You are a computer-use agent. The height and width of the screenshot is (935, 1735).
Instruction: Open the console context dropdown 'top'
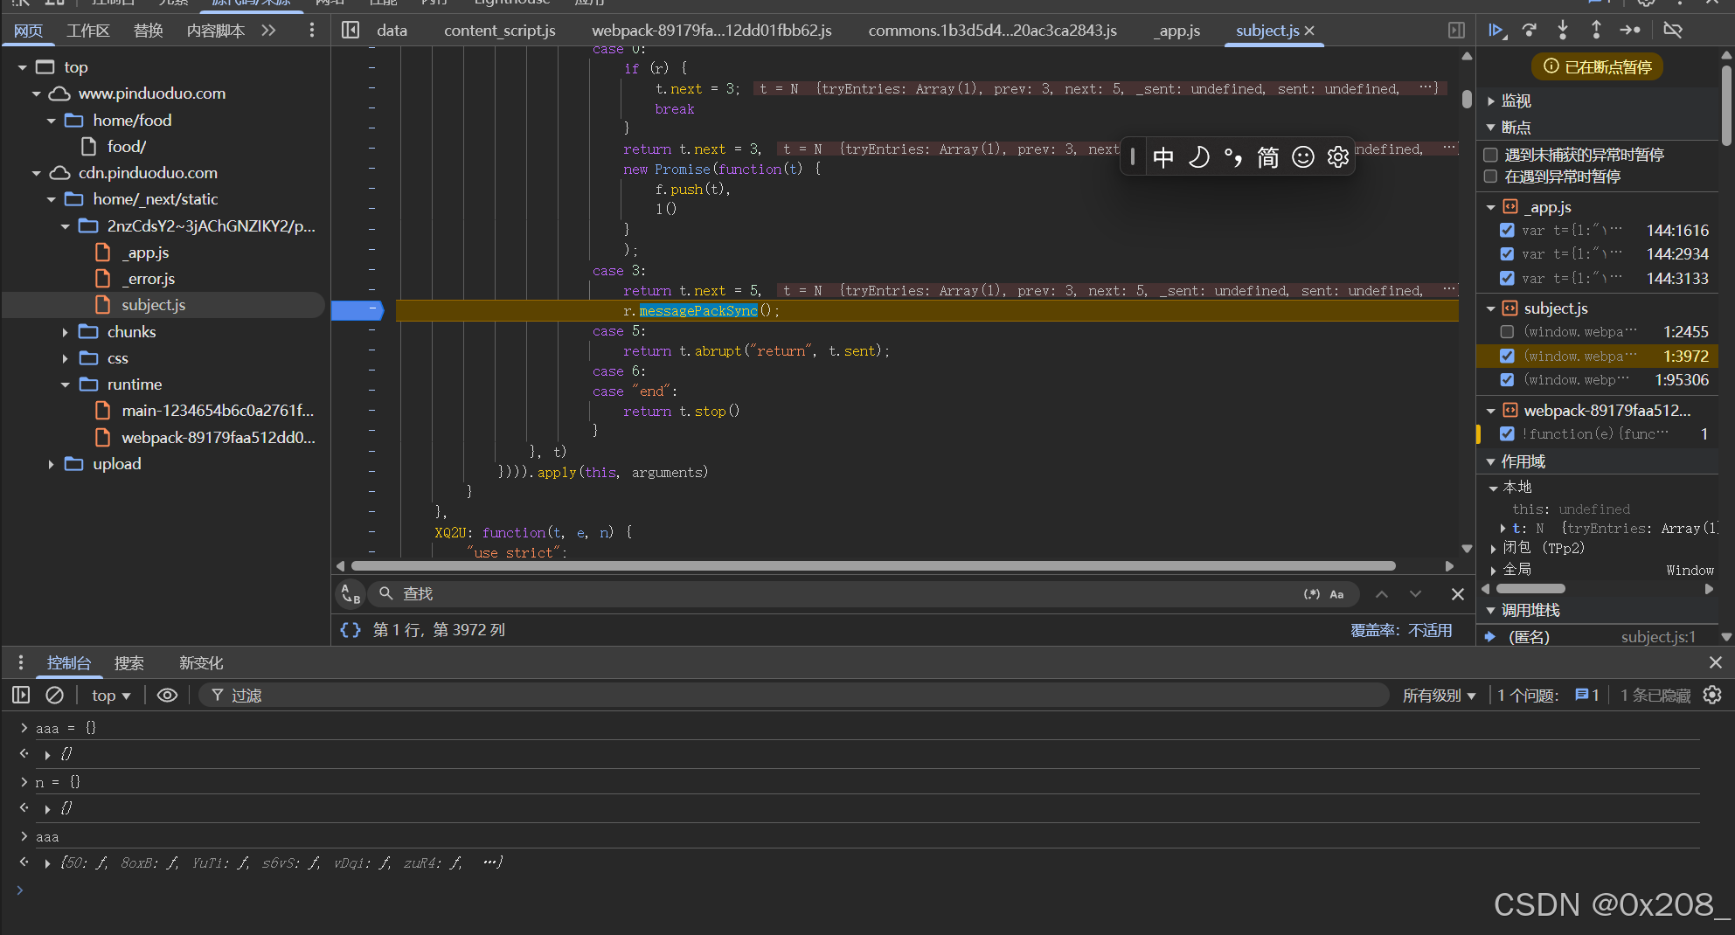(111, 696)
